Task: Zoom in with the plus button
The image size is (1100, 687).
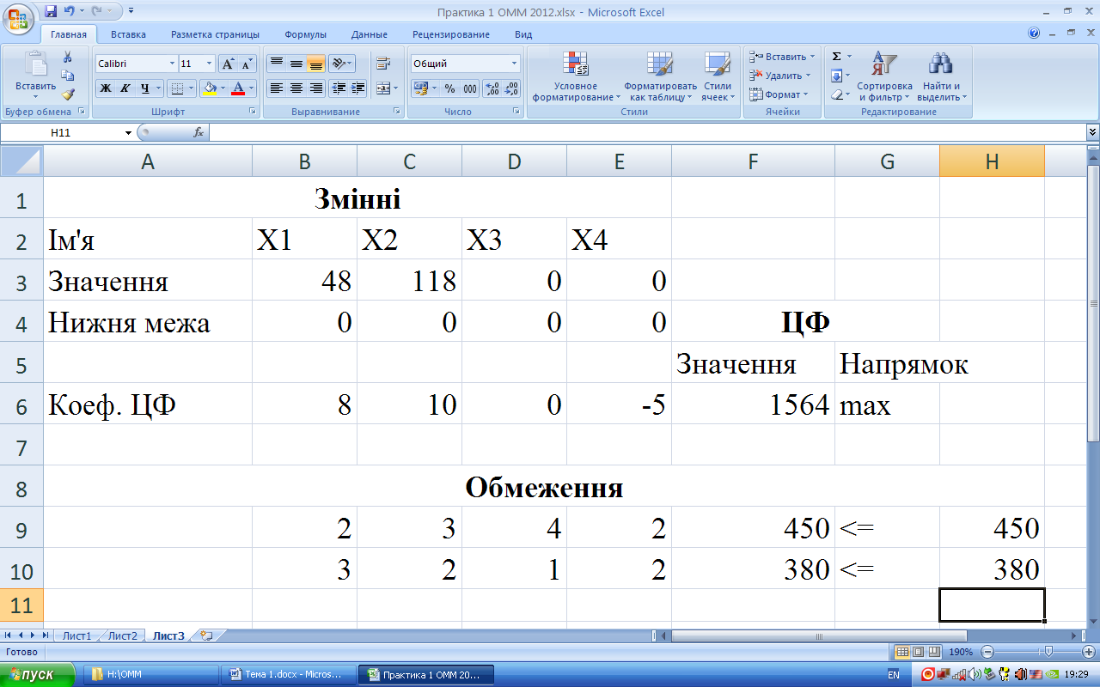Action: 1088,652
